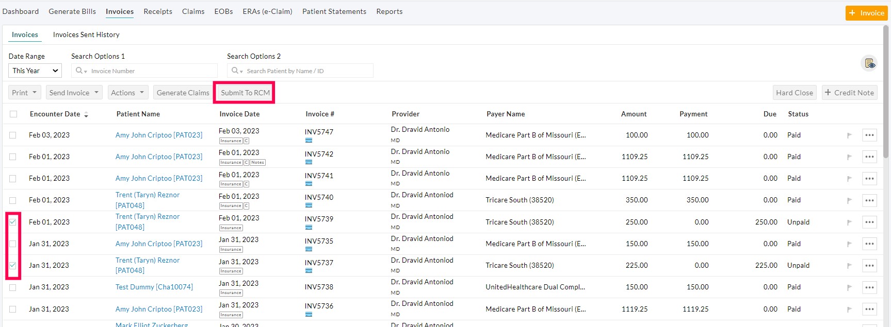Screen dimensions: 891x327
Task: Click the Submit To RCM button
Action: (245, 93)
